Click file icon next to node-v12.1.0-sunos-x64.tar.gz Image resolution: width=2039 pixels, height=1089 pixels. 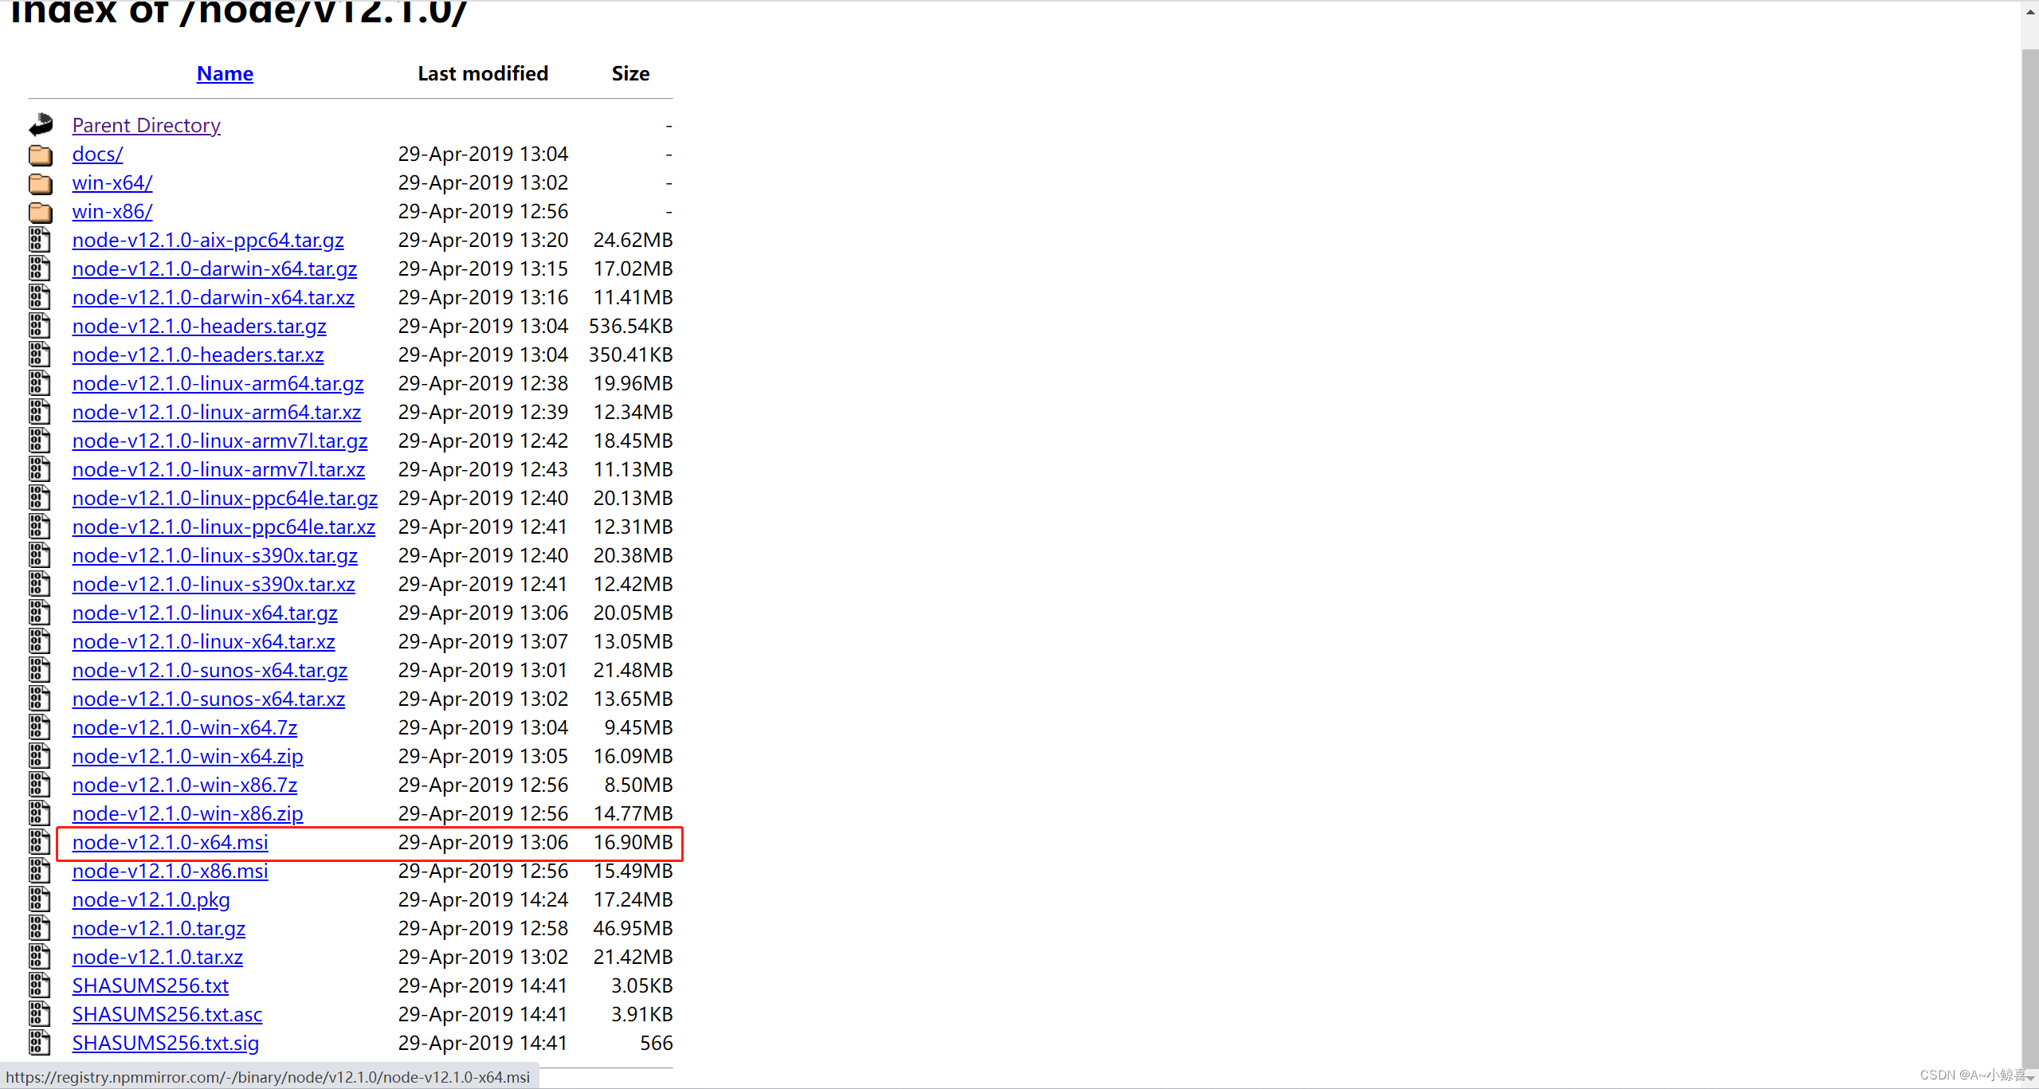pyautogui.click(x=40, y=670)
